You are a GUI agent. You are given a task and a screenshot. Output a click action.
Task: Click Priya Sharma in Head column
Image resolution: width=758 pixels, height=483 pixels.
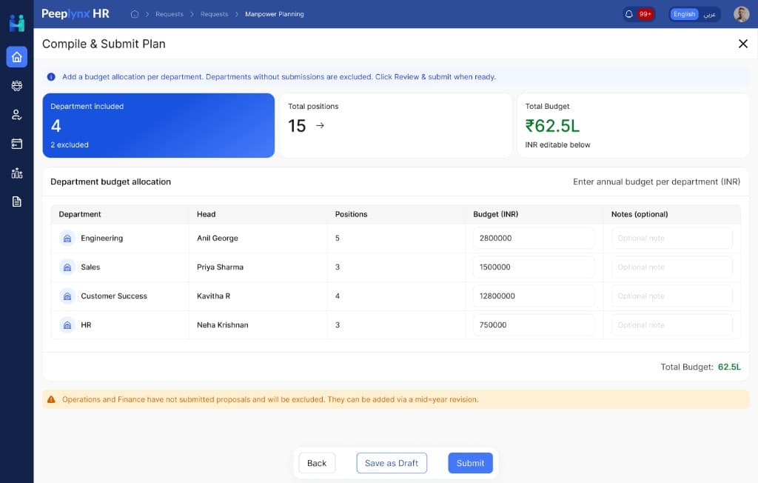pyautogui.click(x=220, y=267)
